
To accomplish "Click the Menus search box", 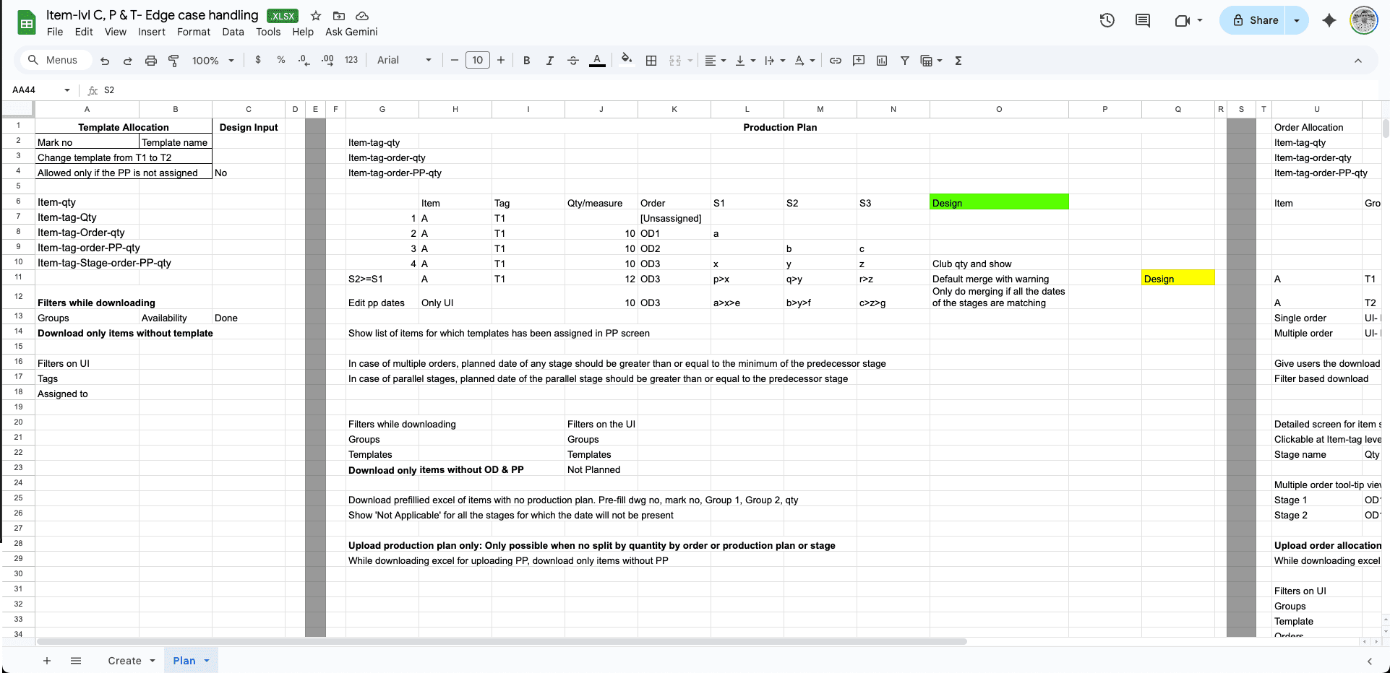I will point(56,60).
